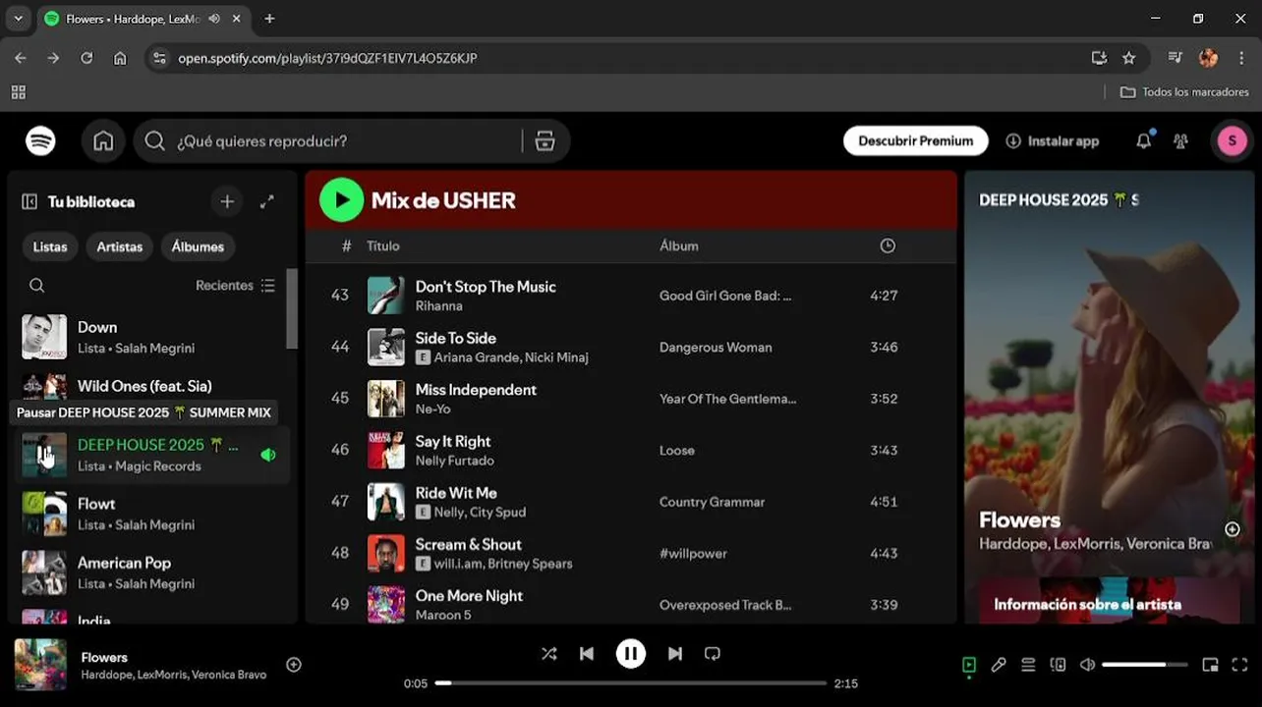The height and width of the screenshot is (707, 1262).
Task: Open friend activity icon
Action: click(1180, 141)
